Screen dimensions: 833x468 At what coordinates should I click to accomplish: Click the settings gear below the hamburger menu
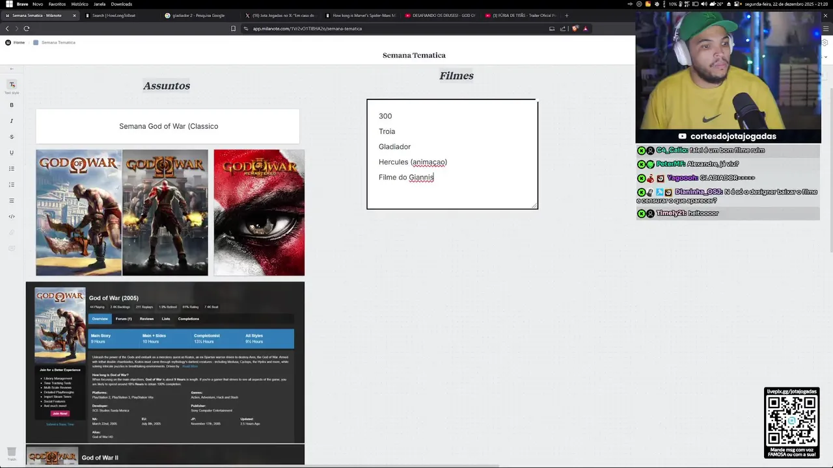826,42
